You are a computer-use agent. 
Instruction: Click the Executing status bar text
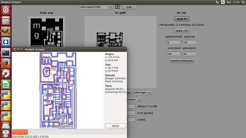point(30,136)
